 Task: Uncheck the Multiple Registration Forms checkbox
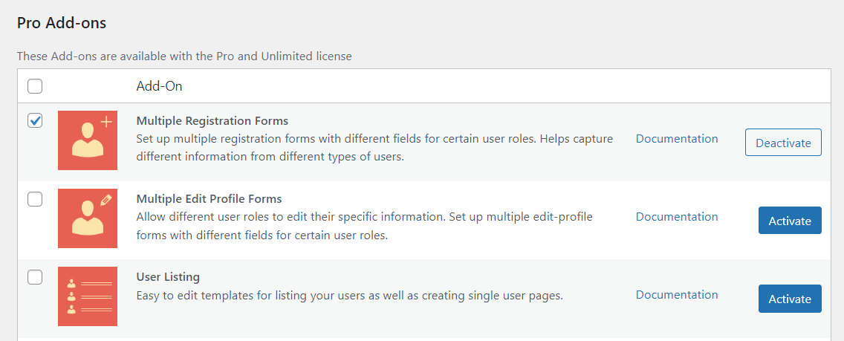click(35, 120)
